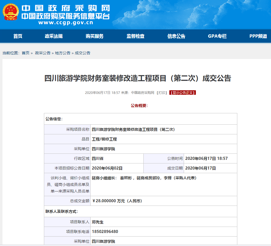The height and width of the screenshot is (246, 271).
Task: Open the PPP频道 navigation menu item
Action: click(x=258, y=36)
